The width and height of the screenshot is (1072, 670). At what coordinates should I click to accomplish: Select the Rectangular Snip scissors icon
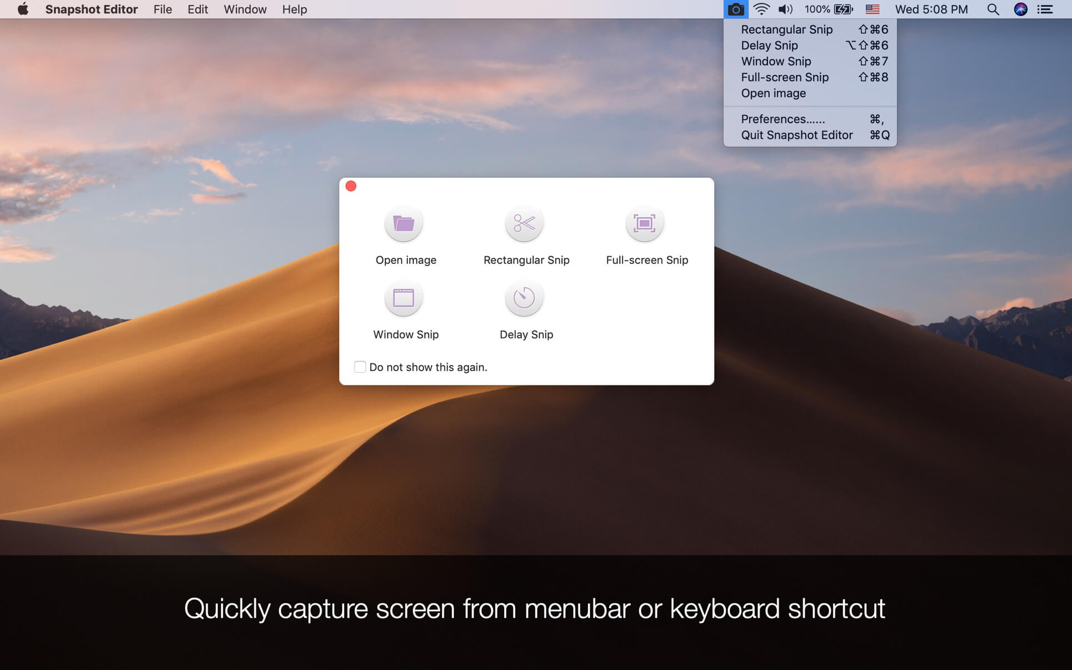point(524,223)
